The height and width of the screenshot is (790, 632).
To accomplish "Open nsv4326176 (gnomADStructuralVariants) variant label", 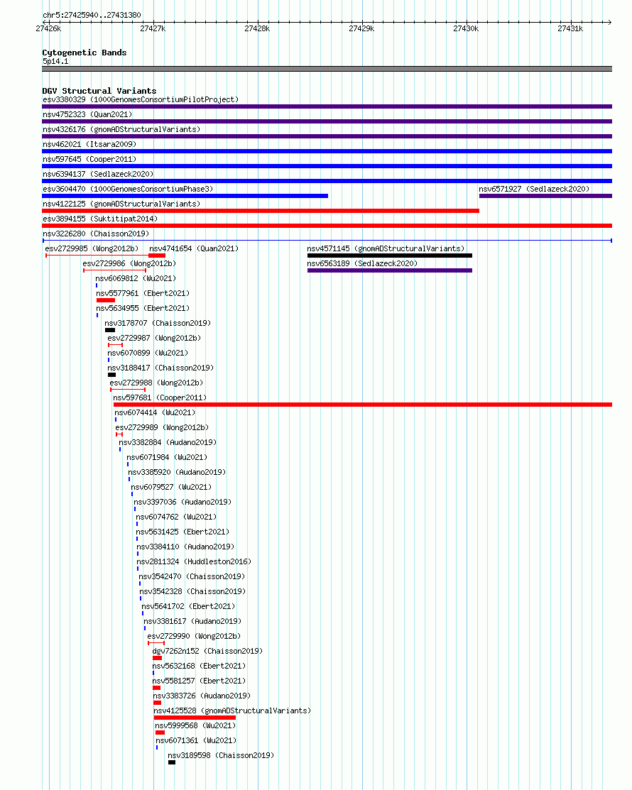I will pos(121,129).
